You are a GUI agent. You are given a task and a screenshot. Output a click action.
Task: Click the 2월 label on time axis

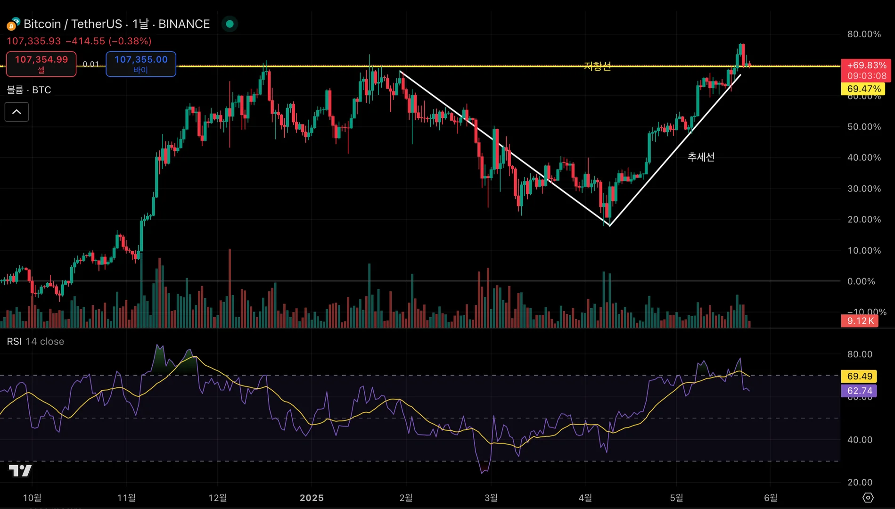pyautogui.click(x=406, y=498)
